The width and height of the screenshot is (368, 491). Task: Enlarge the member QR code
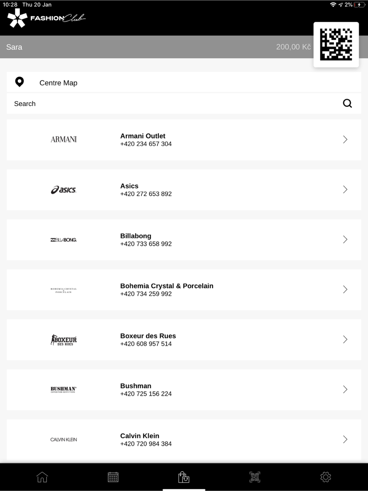(336, 45)
